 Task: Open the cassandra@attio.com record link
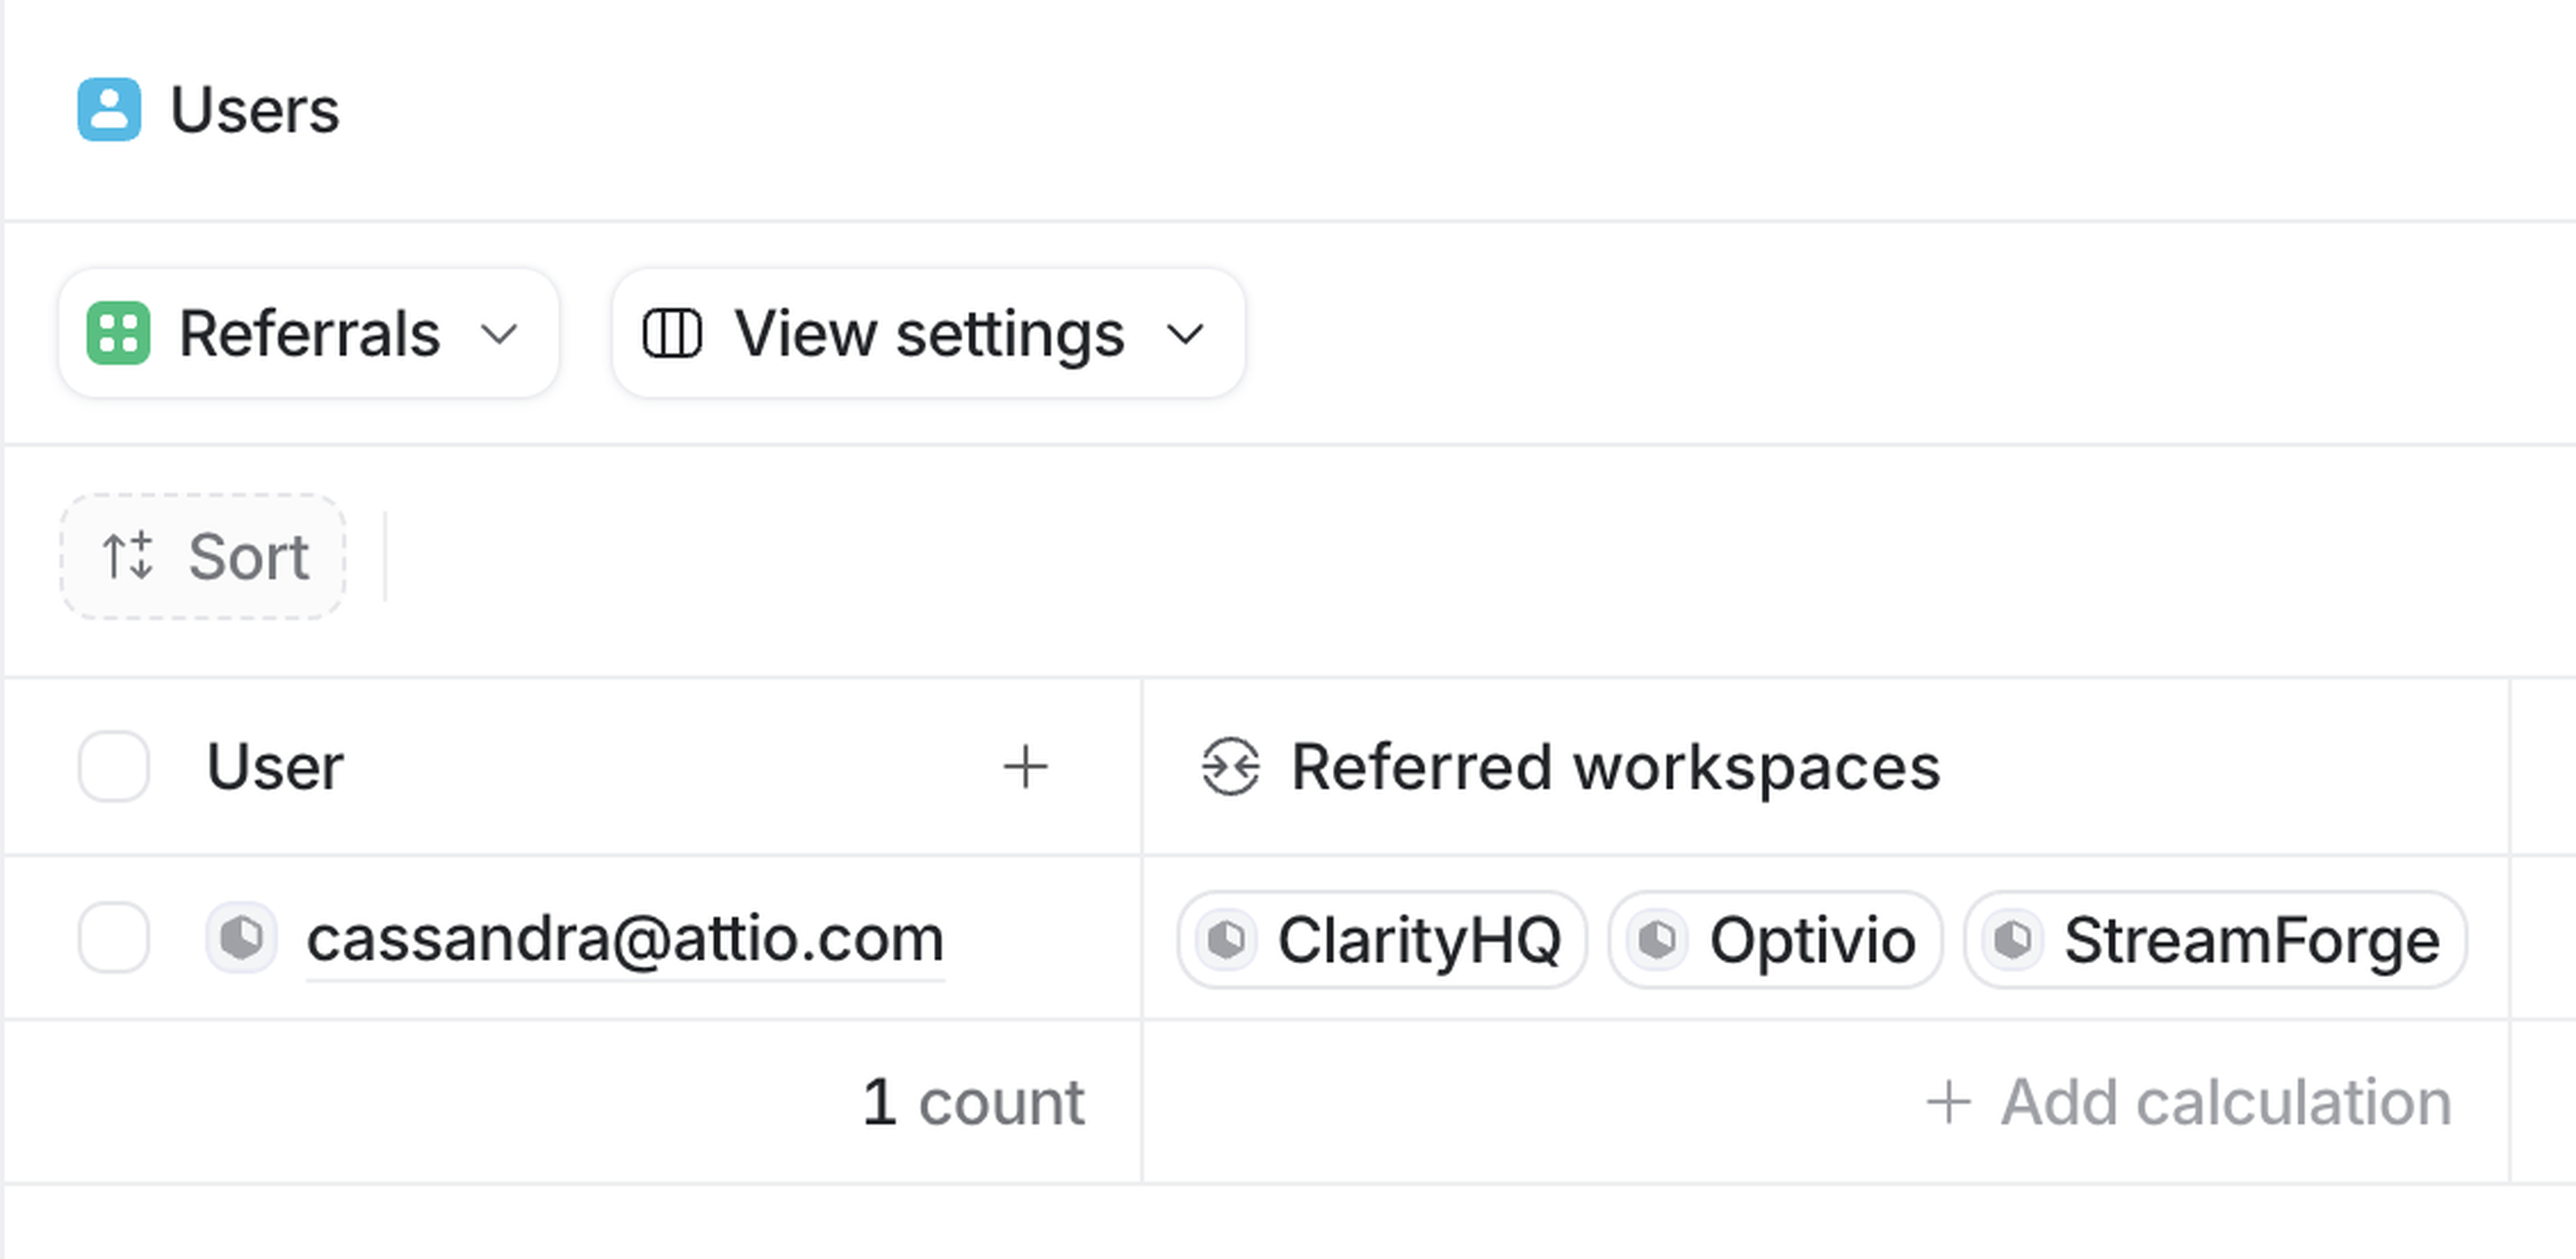tap(625, 939)
